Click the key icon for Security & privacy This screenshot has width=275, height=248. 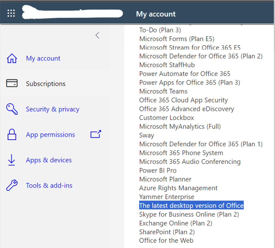(x=12, y=109)
